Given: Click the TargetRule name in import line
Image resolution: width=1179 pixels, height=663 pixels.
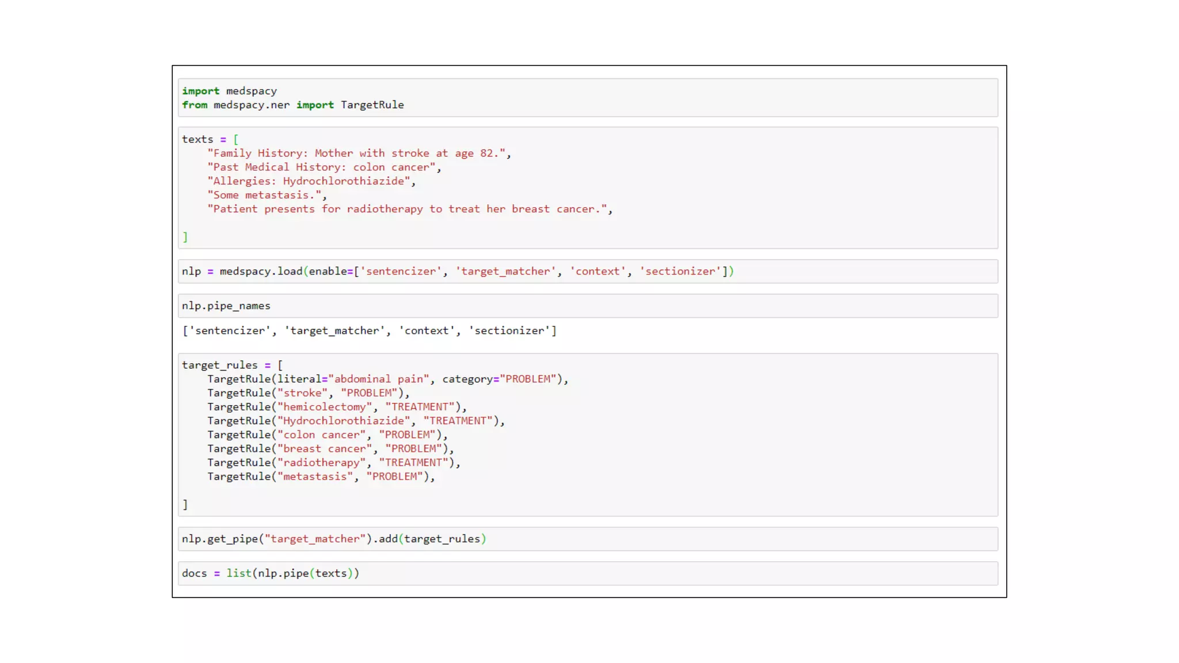Looking at the screenshot, I should pos(372,105).
